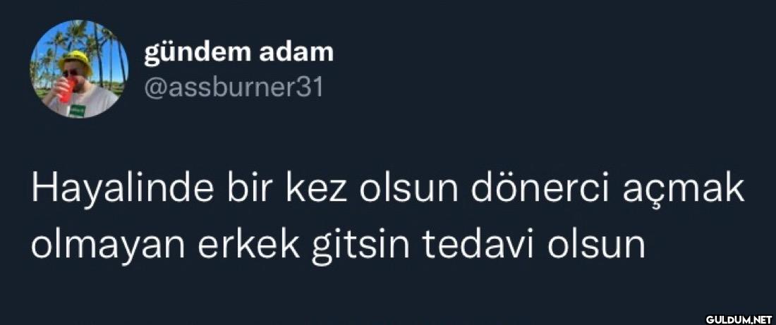Screen dimensions: 776x325
Task: Open gündem adam's profile picture
Action: [x=79, y=69]
